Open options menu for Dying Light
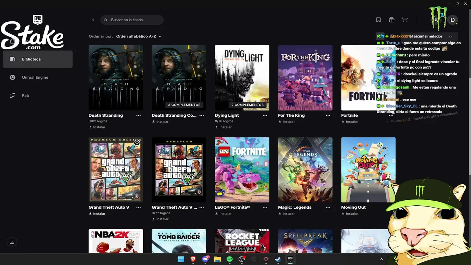 tap(265, 116)
